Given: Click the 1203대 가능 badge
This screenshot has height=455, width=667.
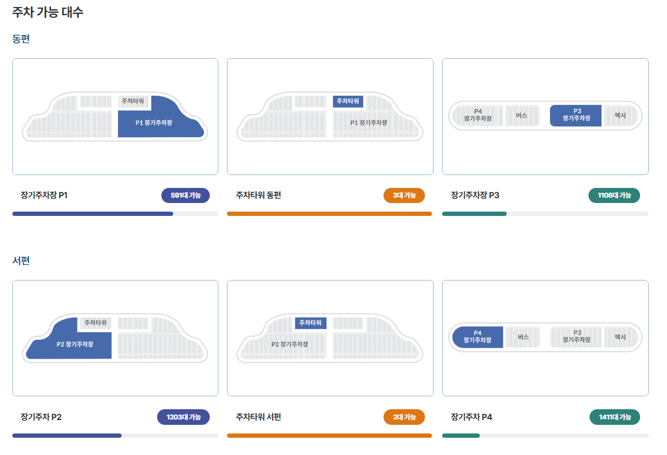Looking at the screenshot, I should click(183, 417).
